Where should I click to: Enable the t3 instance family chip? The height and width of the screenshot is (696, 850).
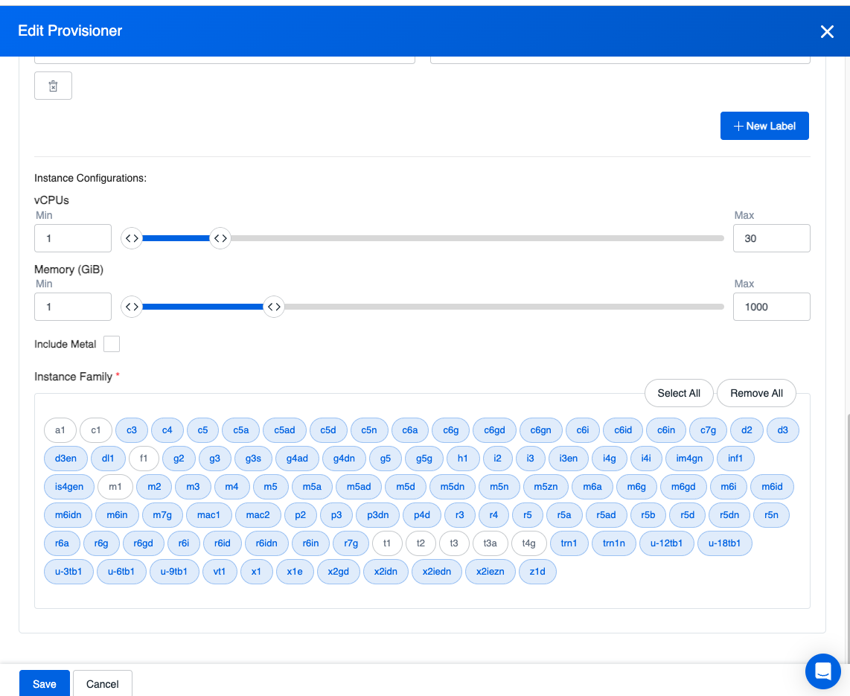pyautogui.click(x=454, y=543)
